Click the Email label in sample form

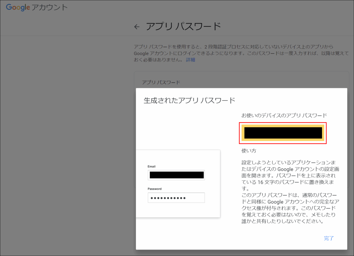coord(152,167)
